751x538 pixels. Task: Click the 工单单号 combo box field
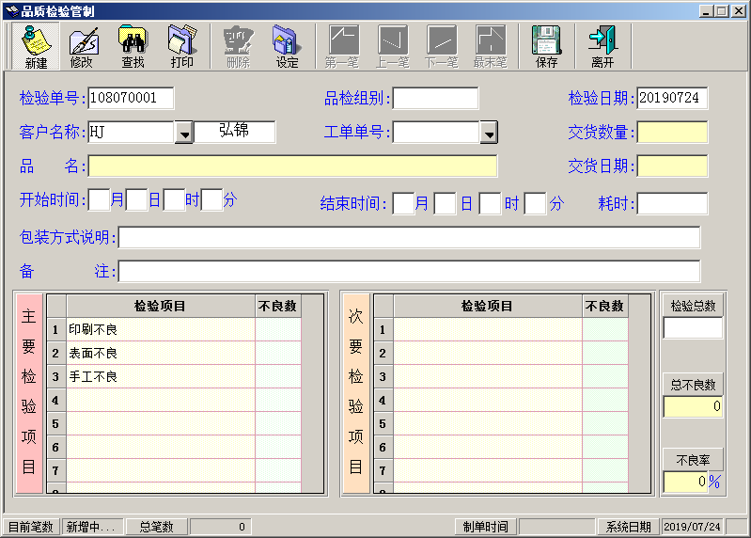coord(436,133)
